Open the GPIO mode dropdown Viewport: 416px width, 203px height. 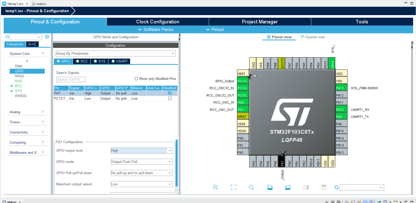click(142, 162)
